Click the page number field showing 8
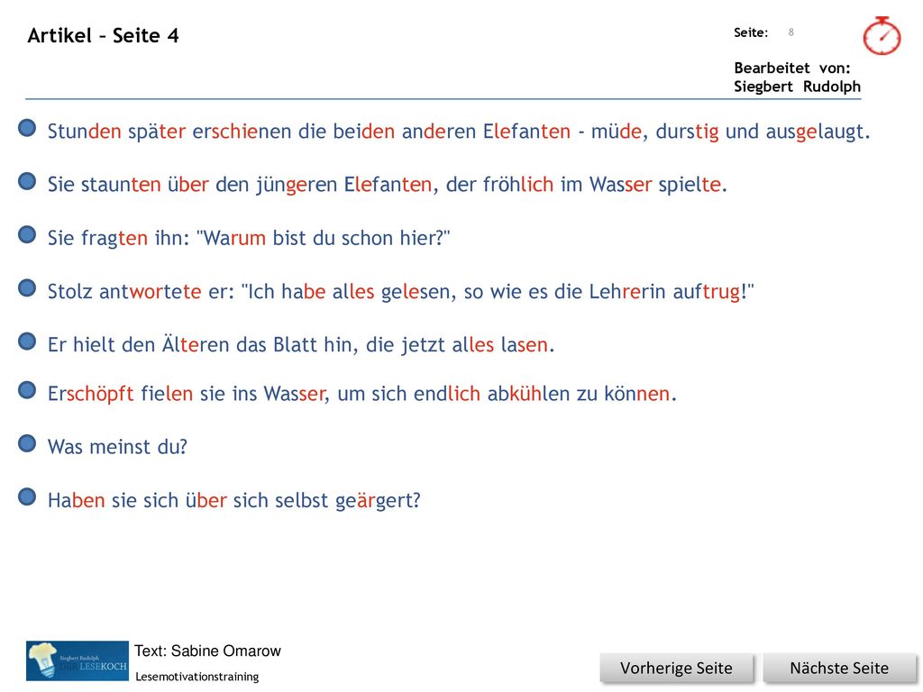This screenshot has height=692, width=923. pos(791,32)
